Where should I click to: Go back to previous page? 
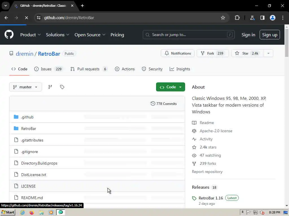tap(6, 18)
